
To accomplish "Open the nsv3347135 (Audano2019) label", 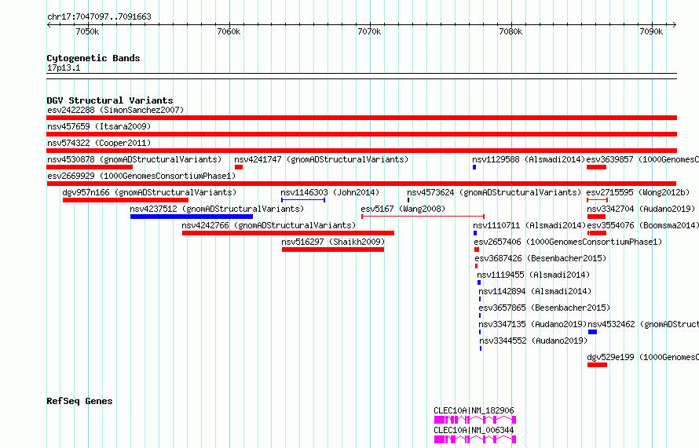I will pos(532,324).
